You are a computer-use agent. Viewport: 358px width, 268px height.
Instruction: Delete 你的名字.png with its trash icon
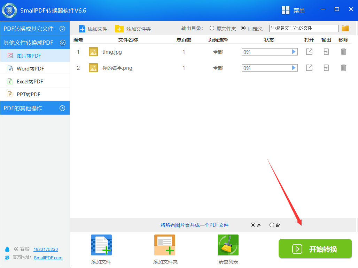[343, 68]
